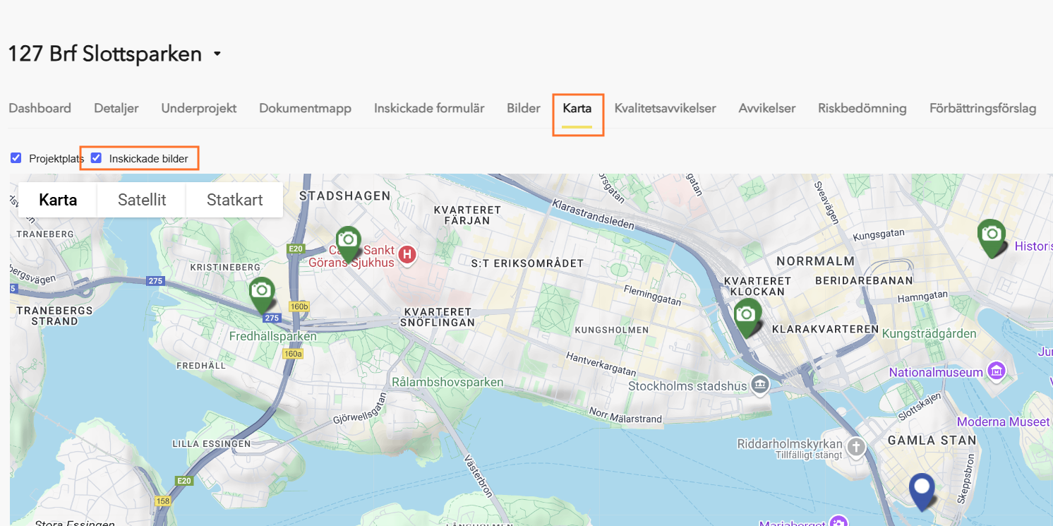Toggle the Projektplats checkbox
This screenshot has height=526, width=1053.
click(16, 158)
